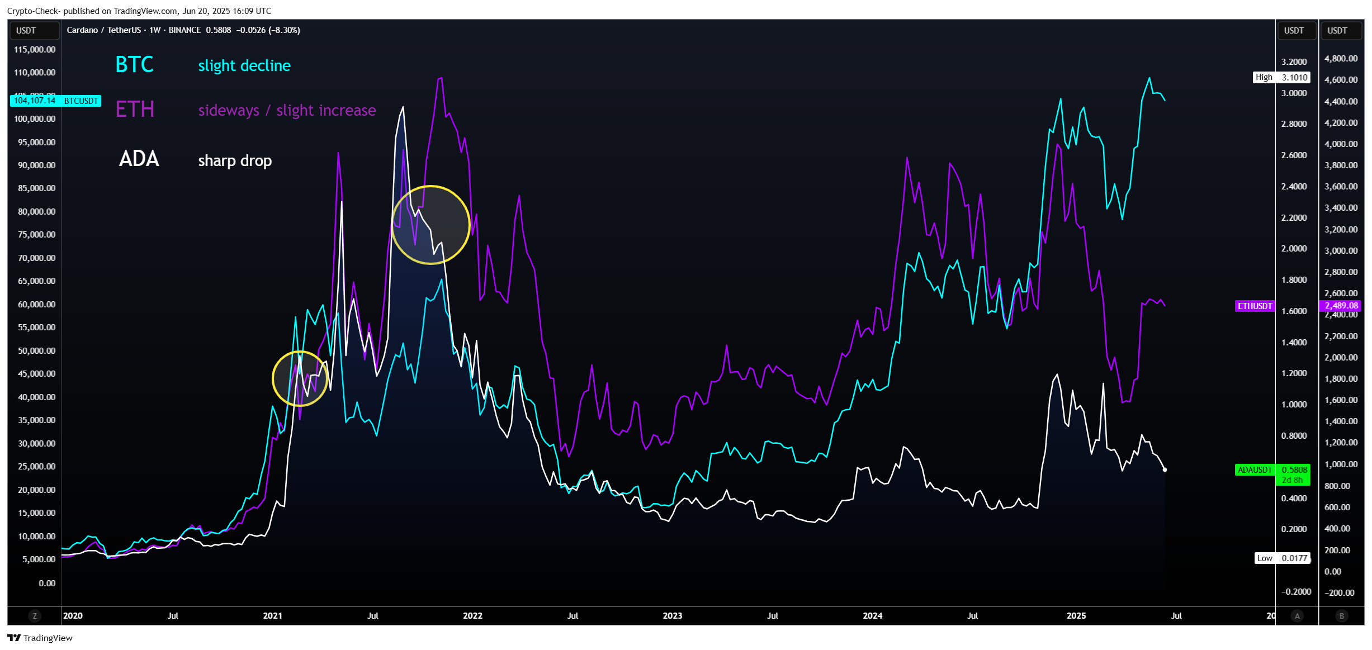This screenshot has height=650, width=1372.
Task: Click the −0.0526 (−8.30%) change value
Action: tap(268, 30)
